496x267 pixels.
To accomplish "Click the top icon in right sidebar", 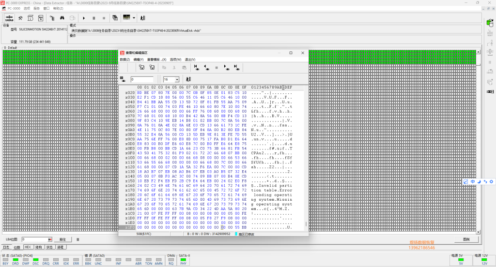I will point(490,23).
